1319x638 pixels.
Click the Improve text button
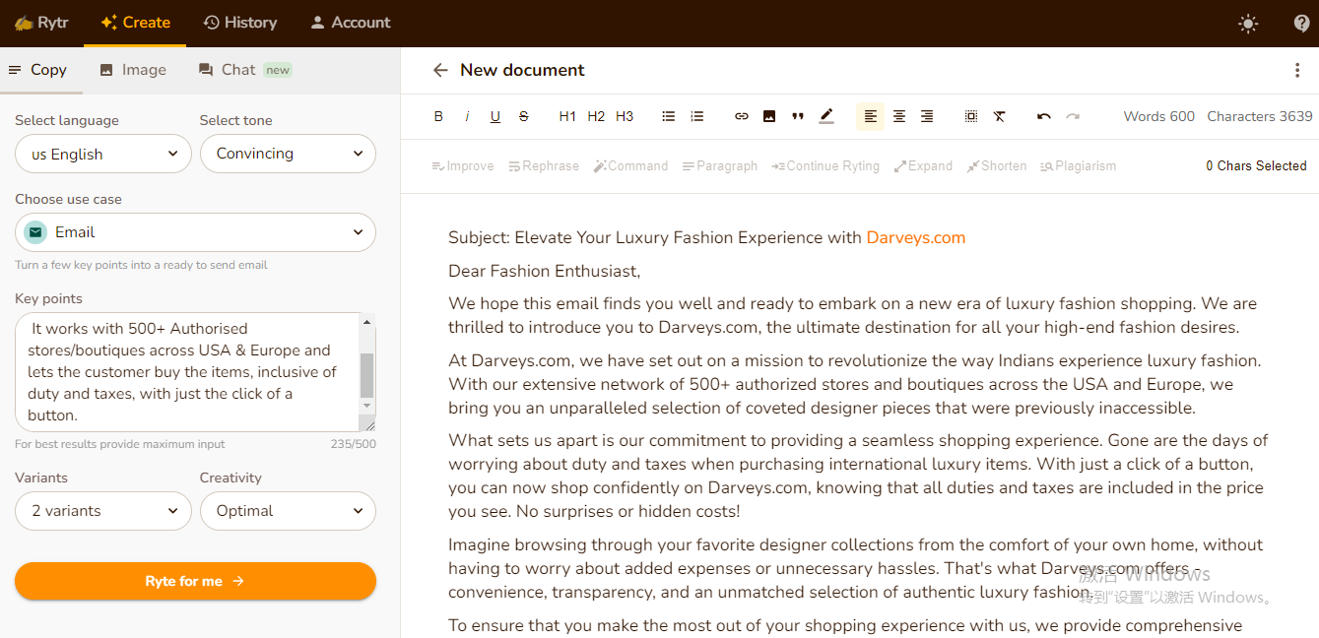(463, 166)
